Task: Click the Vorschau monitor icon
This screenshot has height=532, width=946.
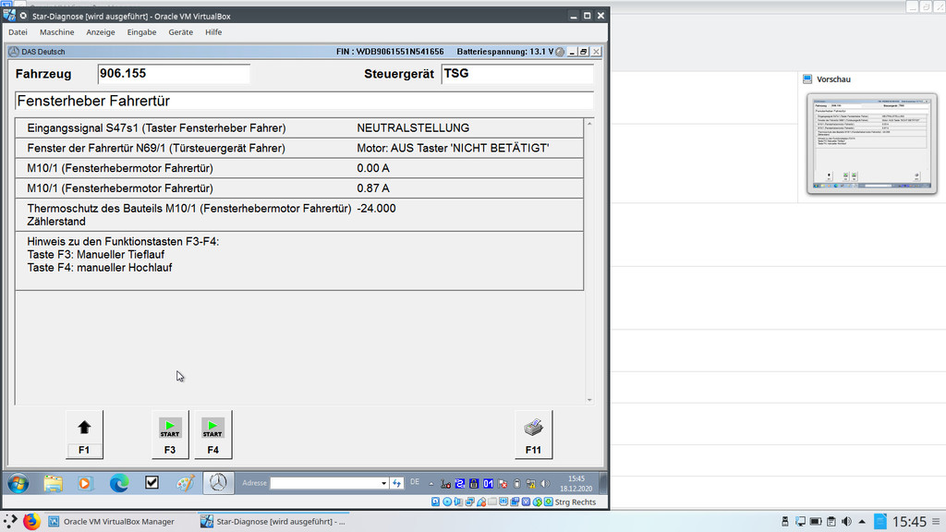Action: [807, 79]
